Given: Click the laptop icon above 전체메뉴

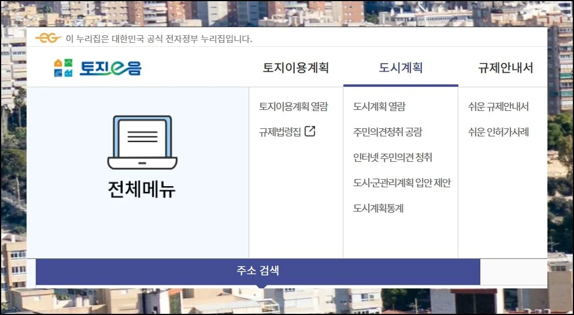Looking at the screenshot, I should [142, 142].
